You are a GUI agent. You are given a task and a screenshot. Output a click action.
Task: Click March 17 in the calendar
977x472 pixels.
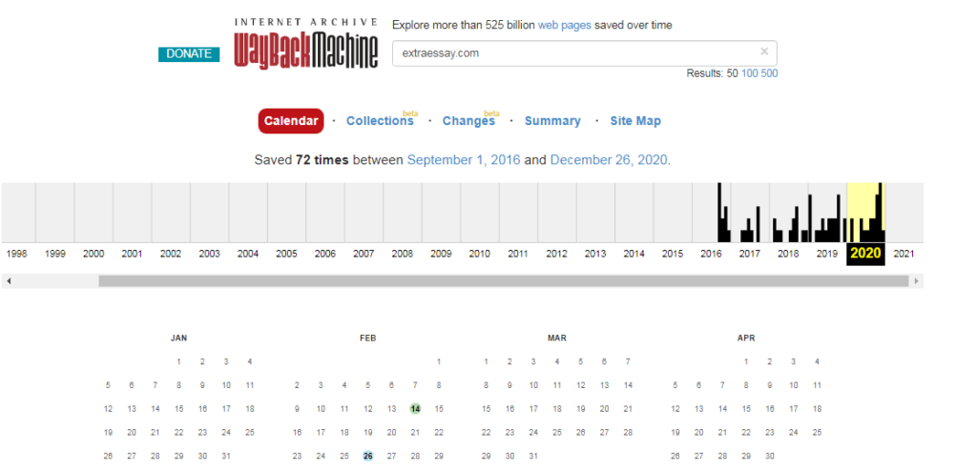tap(532, 409)
